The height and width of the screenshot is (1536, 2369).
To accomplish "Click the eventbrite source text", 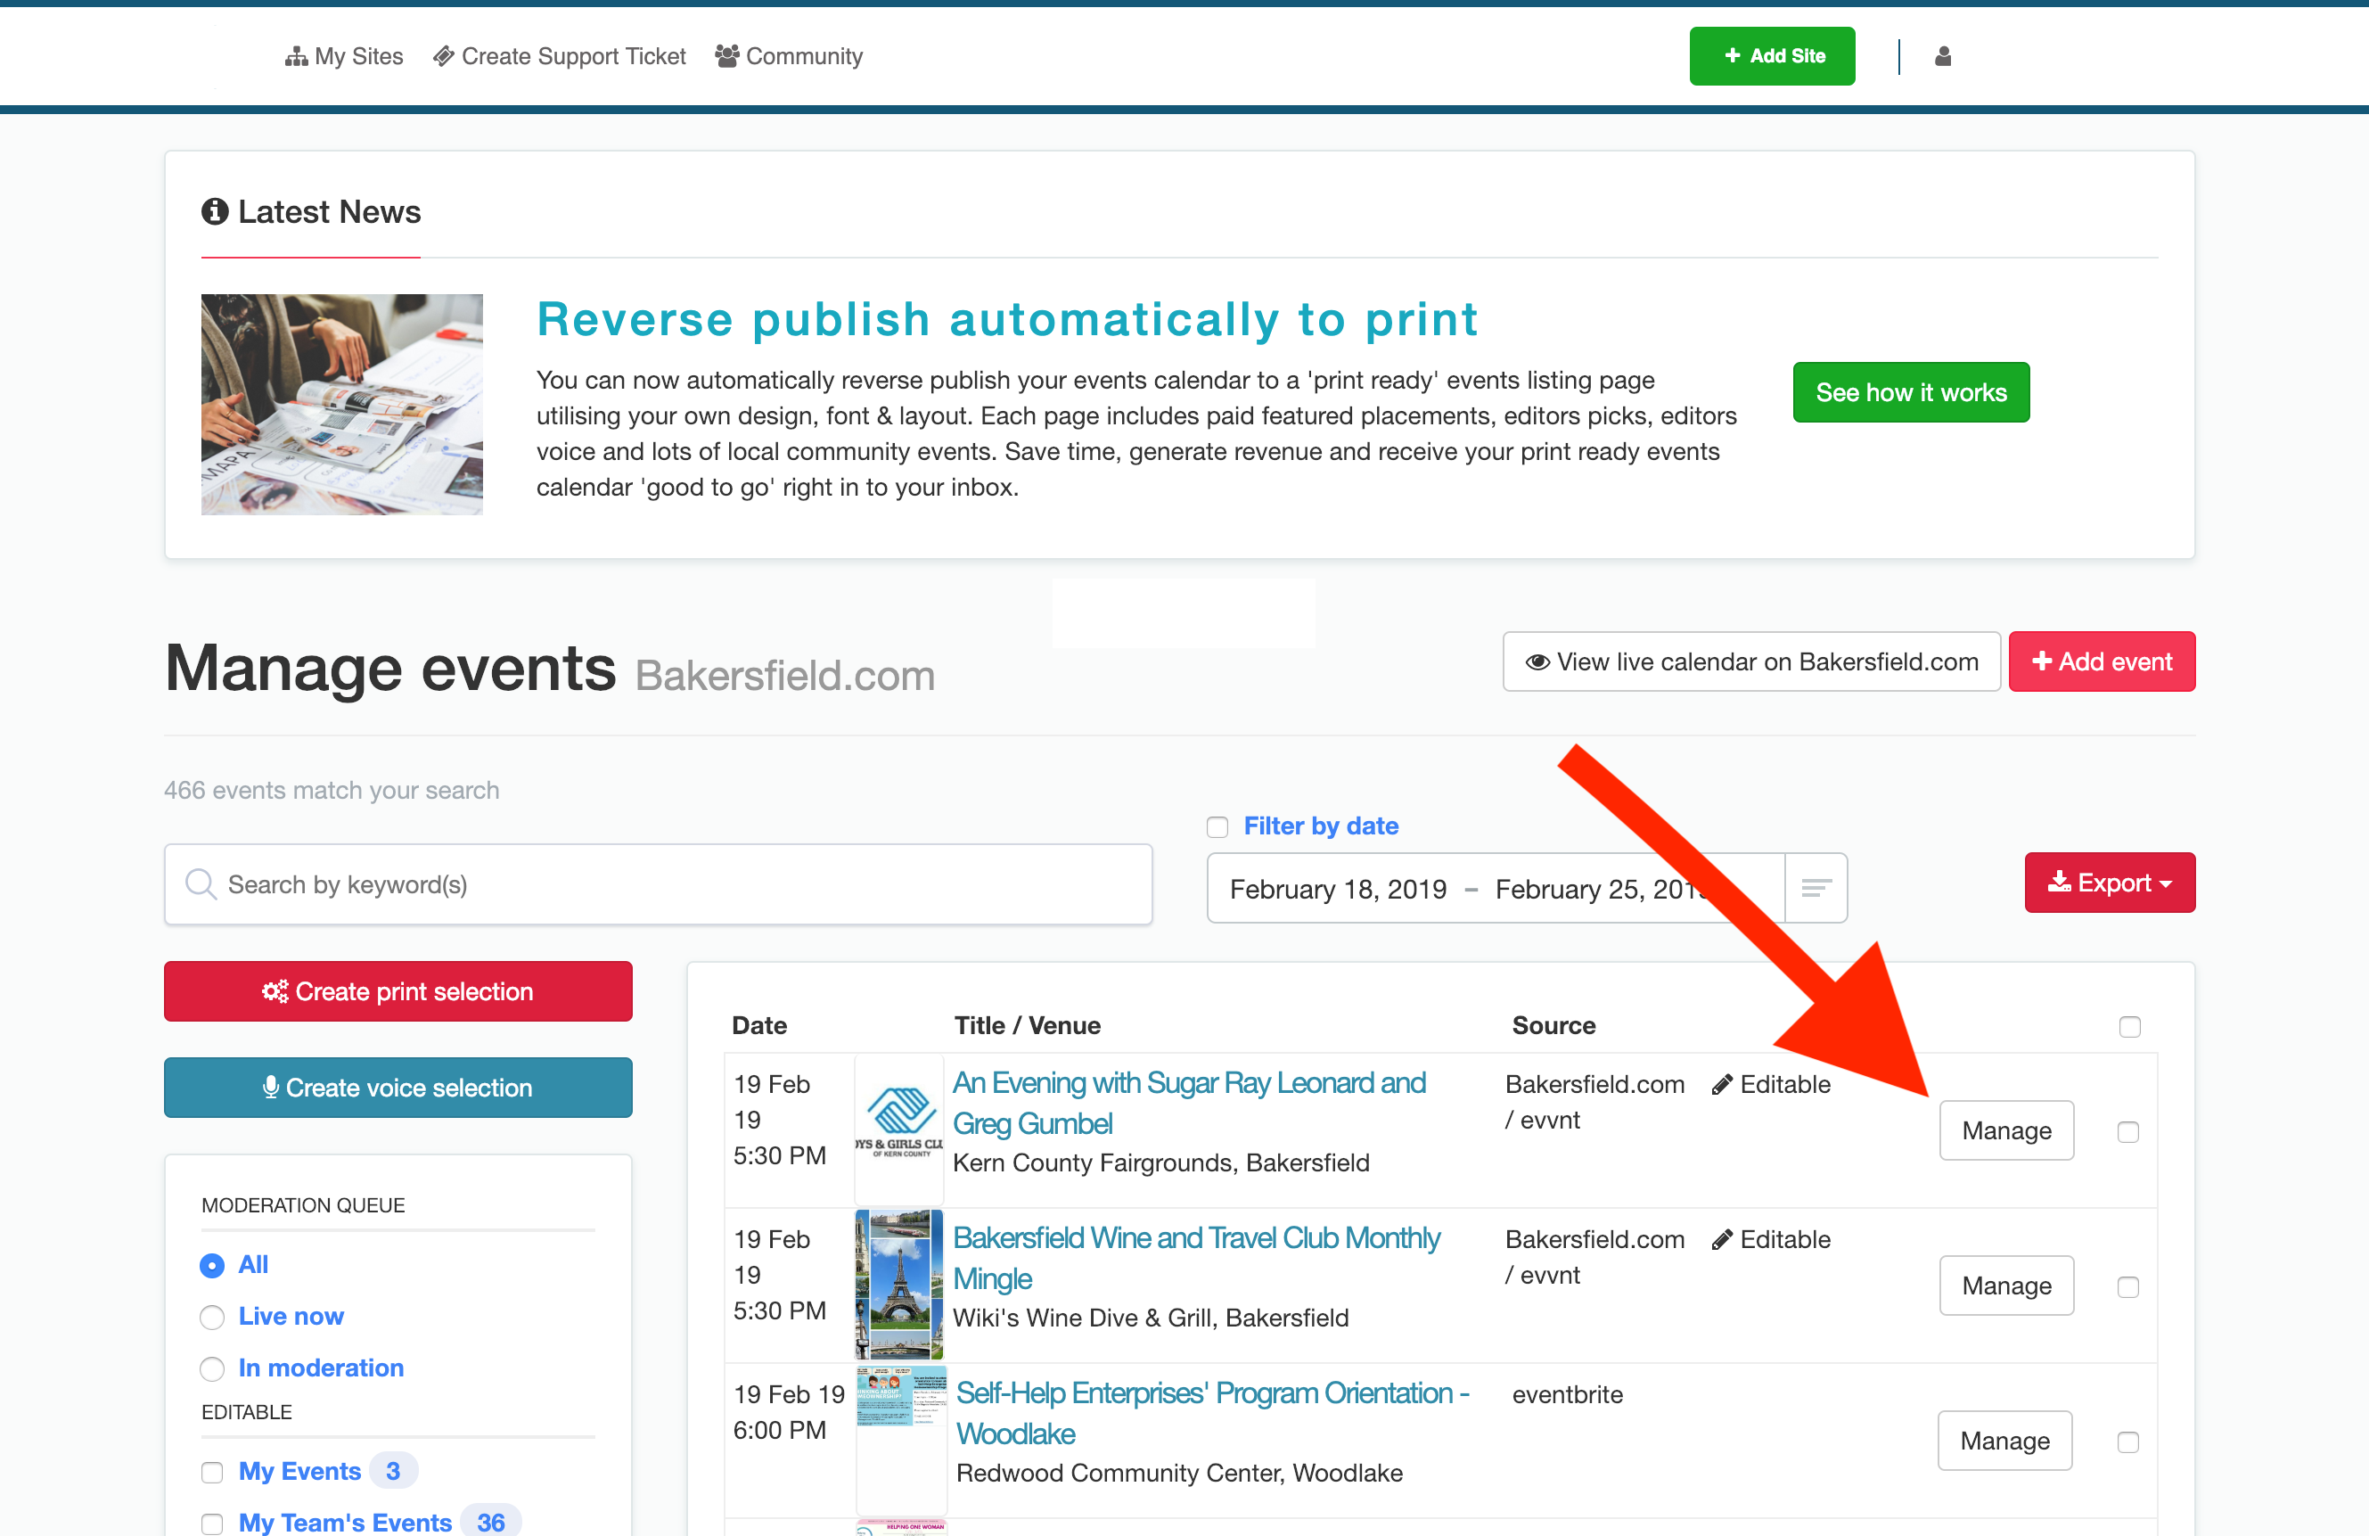I will [x=1568, y=1394].
